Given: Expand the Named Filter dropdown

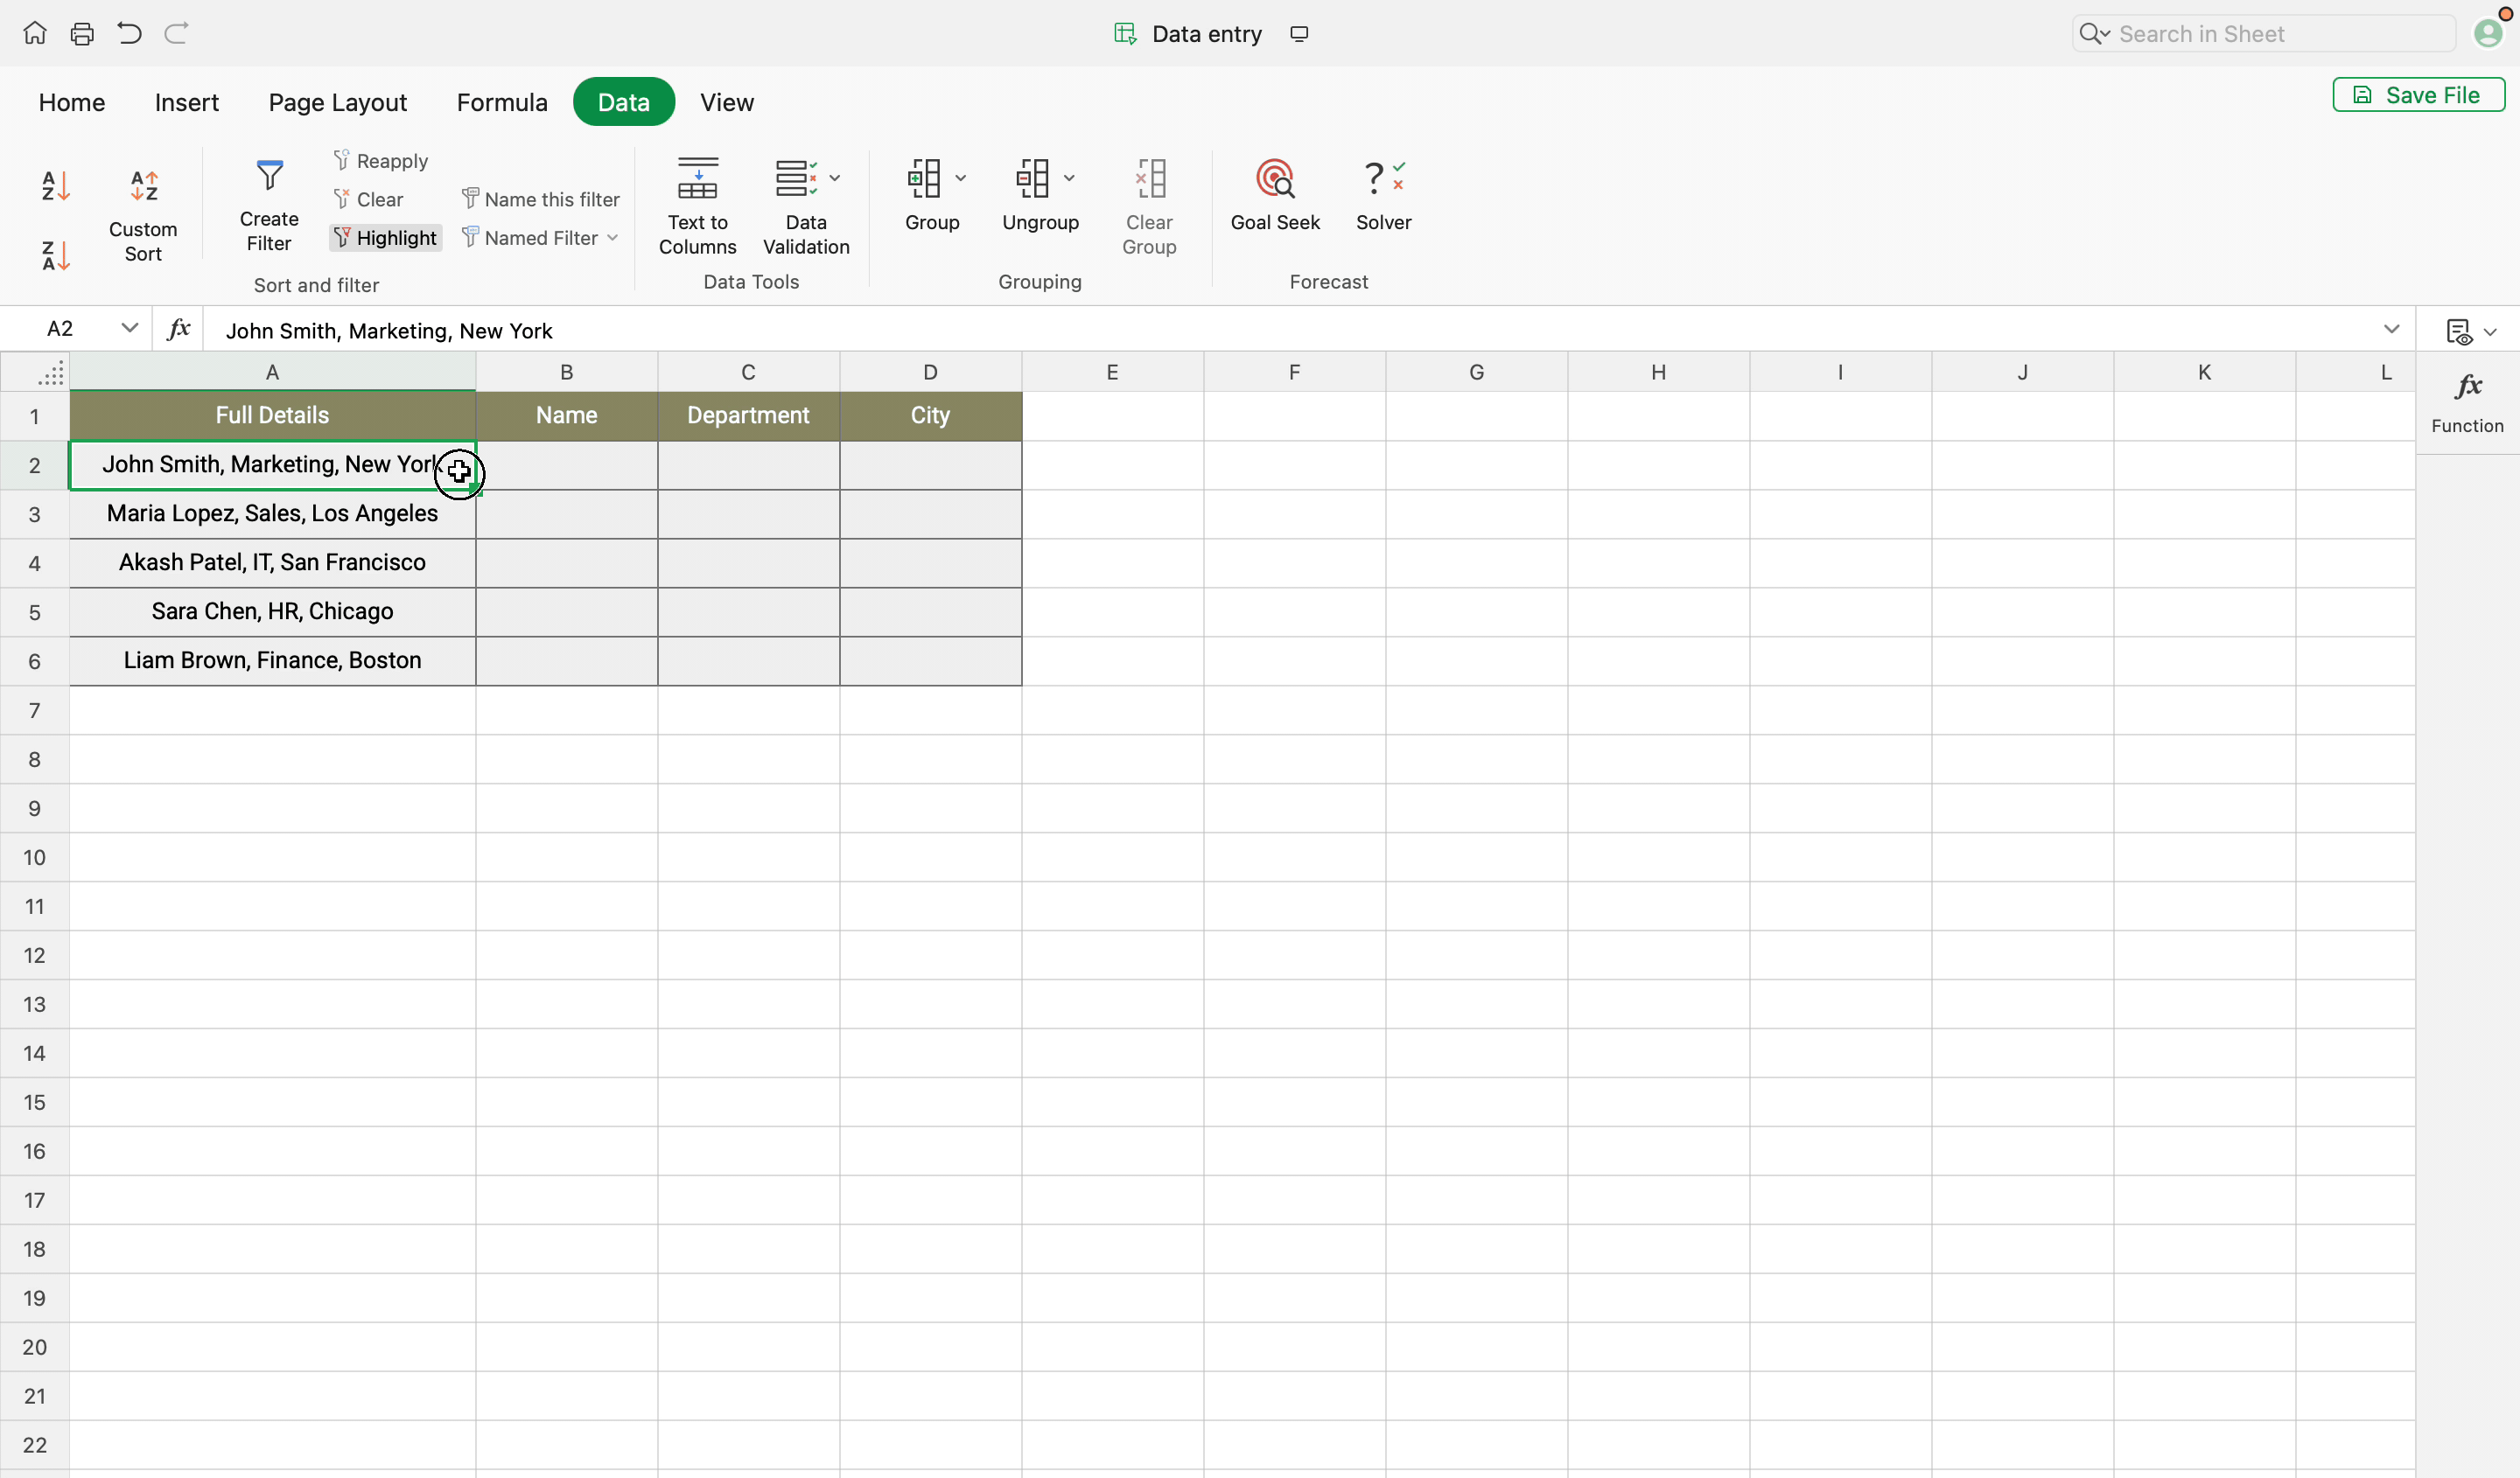Looking at the screenshot, I should [612, 238].
